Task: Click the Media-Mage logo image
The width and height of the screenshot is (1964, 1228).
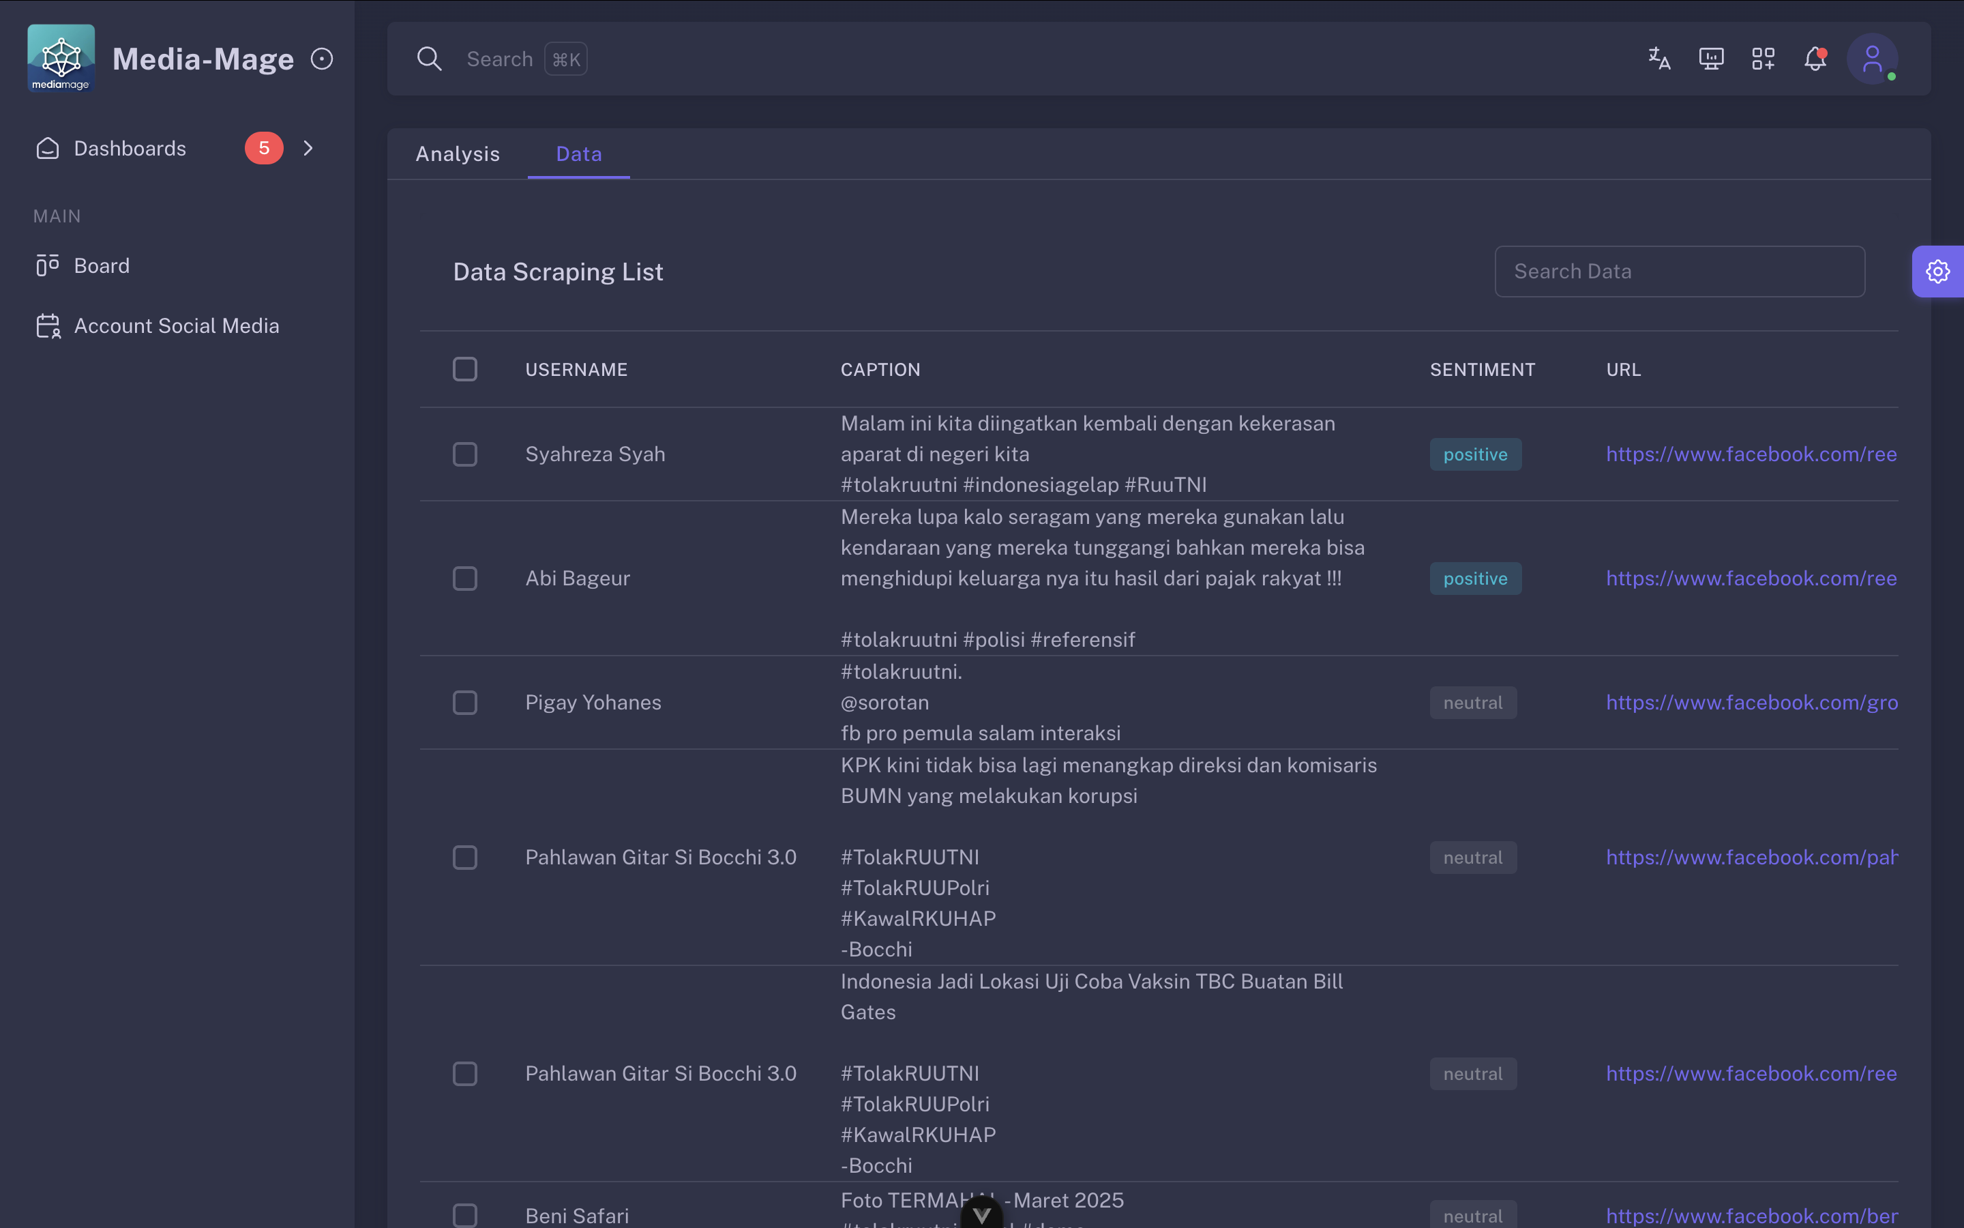Action: click(61, 58)
